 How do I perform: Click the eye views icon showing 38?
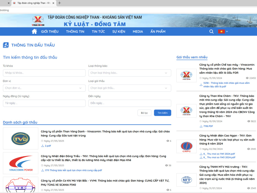pyautogui.click(x=167, y=166)
